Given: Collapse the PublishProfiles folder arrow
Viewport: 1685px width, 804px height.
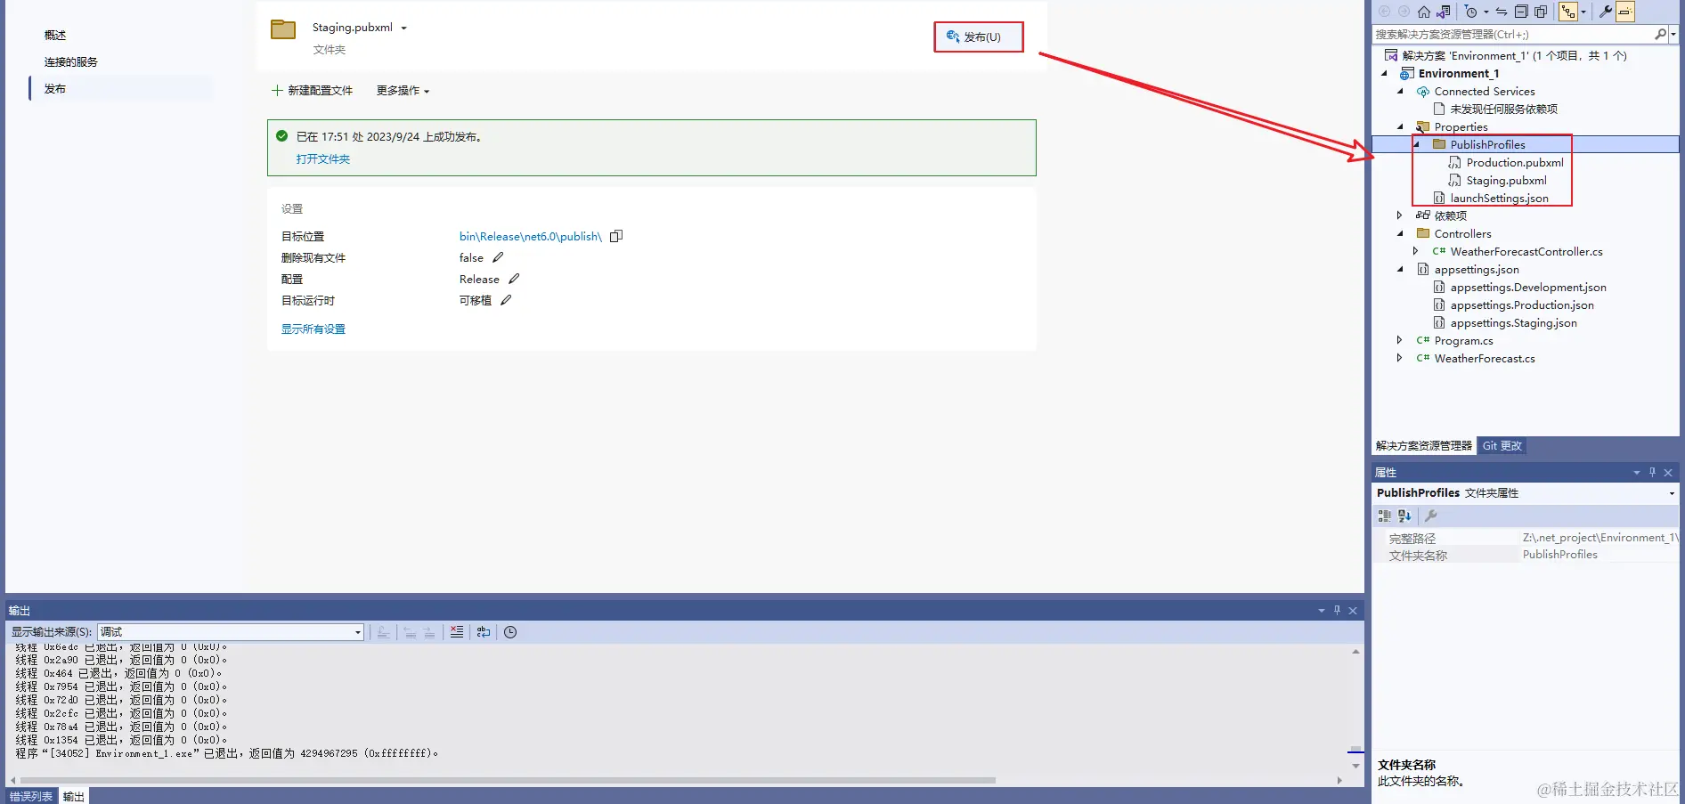Looking at the screenshot, I should click(1416, 145).
